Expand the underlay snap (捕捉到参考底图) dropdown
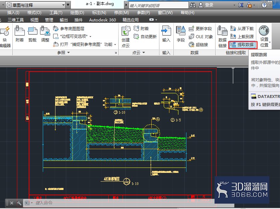This screenshot has height=209, width=280. click(115, 44)
